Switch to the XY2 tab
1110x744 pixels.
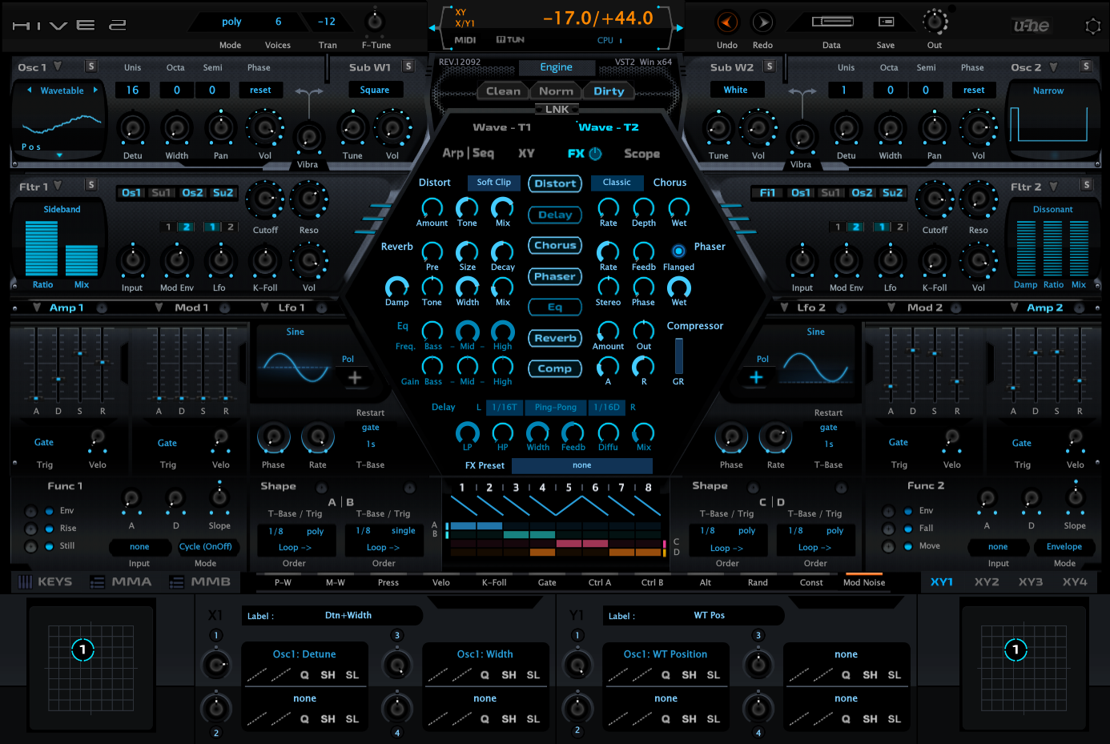[987, 582]
